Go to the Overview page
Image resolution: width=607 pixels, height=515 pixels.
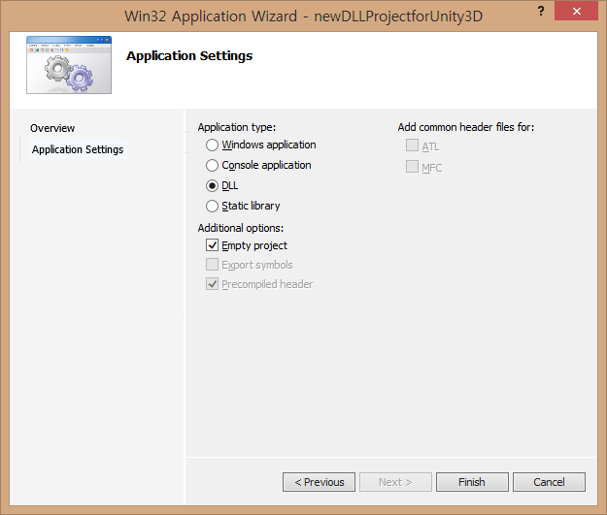pyautogui.click(x=52, y=128)
